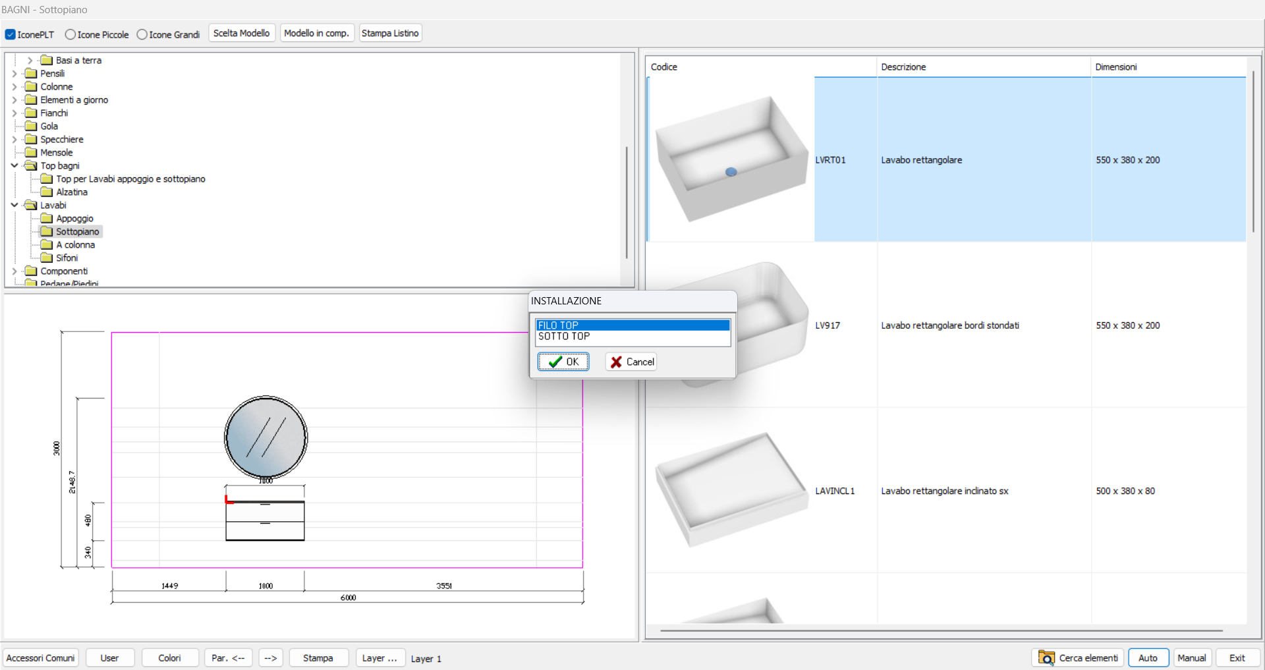
Task: Click the Sottopiano folder icon
Action: (x=47, y=231)
